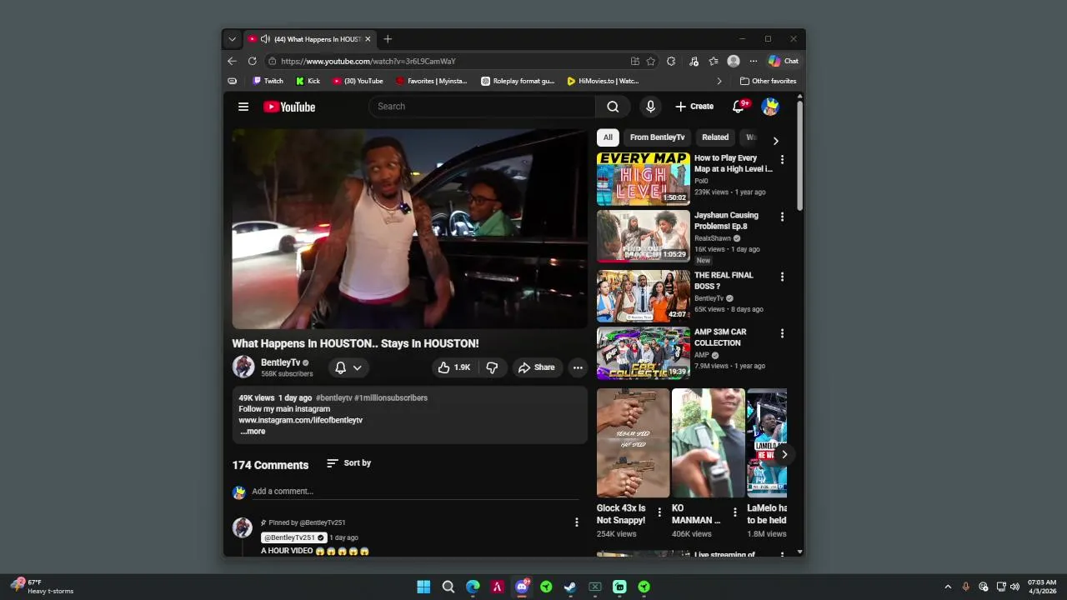
Task: Open options for How to Play Every Map video
Action: (782, 159)
